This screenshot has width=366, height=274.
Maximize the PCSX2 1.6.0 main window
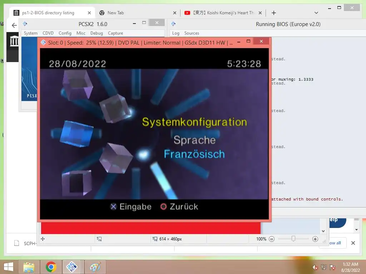144,22
